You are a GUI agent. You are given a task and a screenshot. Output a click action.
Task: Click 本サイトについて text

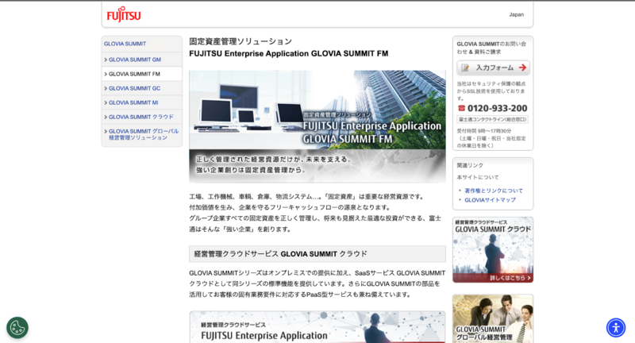click(478, 177)
